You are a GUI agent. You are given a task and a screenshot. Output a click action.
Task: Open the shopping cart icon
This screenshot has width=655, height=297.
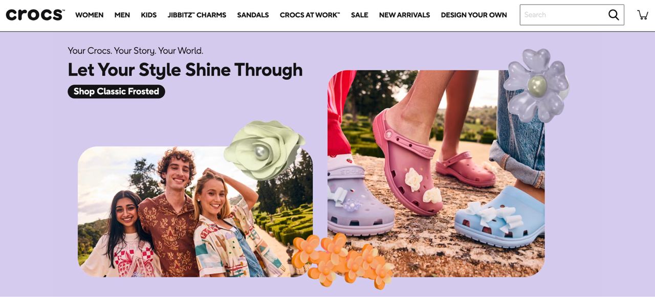(643, 15)
